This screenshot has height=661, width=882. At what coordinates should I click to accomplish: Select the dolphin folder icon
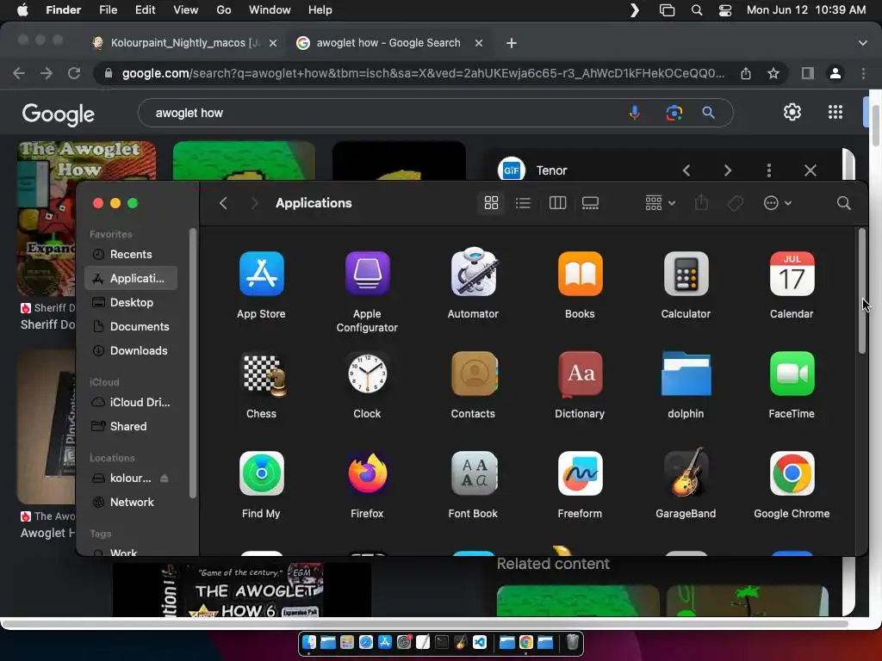pos(686,374)
